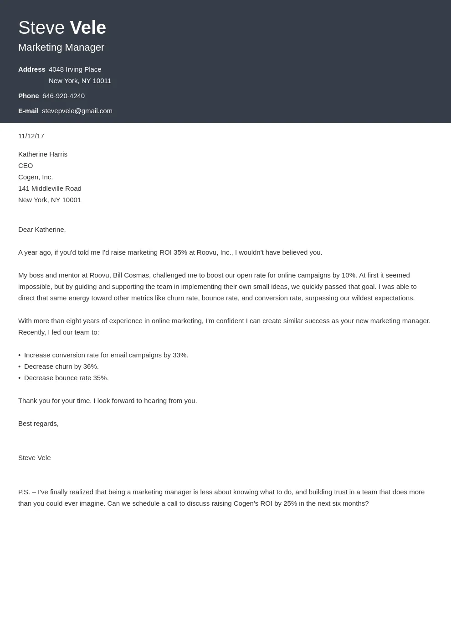Click the phone number 646-920-4240
Image resolution: width=451 pixels, height=639 pixels.
coord(63,96)
